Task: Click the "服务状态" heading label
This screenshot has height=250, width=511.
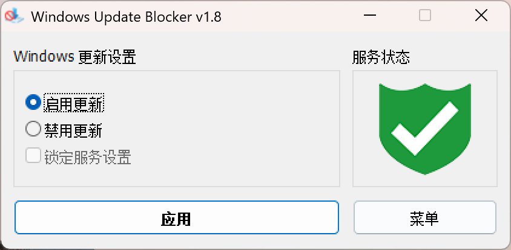Action: [x=381, y=58]
